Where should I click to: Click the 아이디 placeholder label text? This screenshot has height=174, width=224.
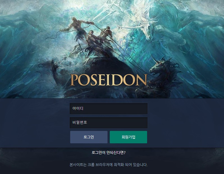[x=78, y=108]
